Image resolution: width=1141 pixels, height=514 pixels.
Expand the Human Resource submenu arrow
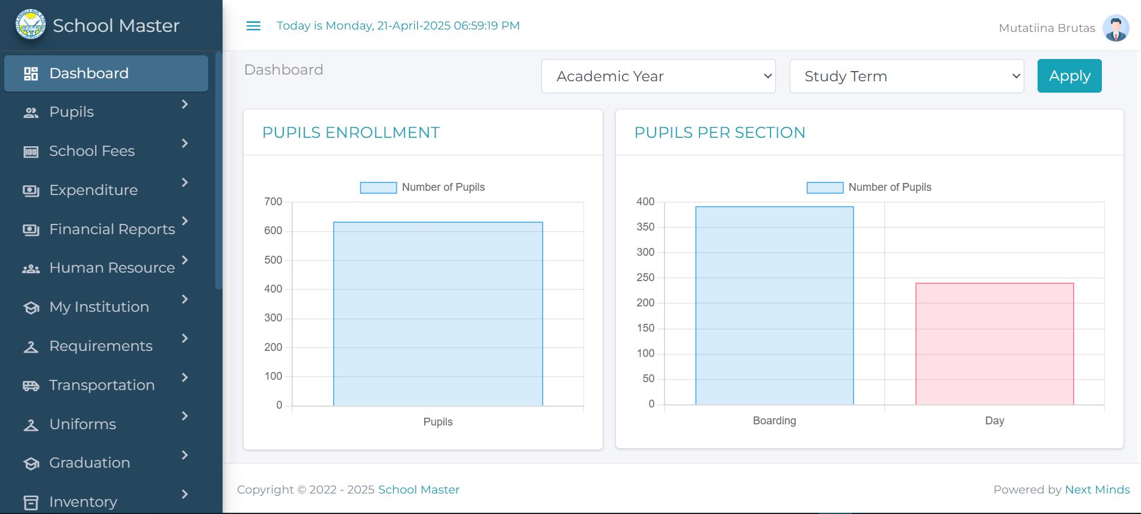(185, 260)
